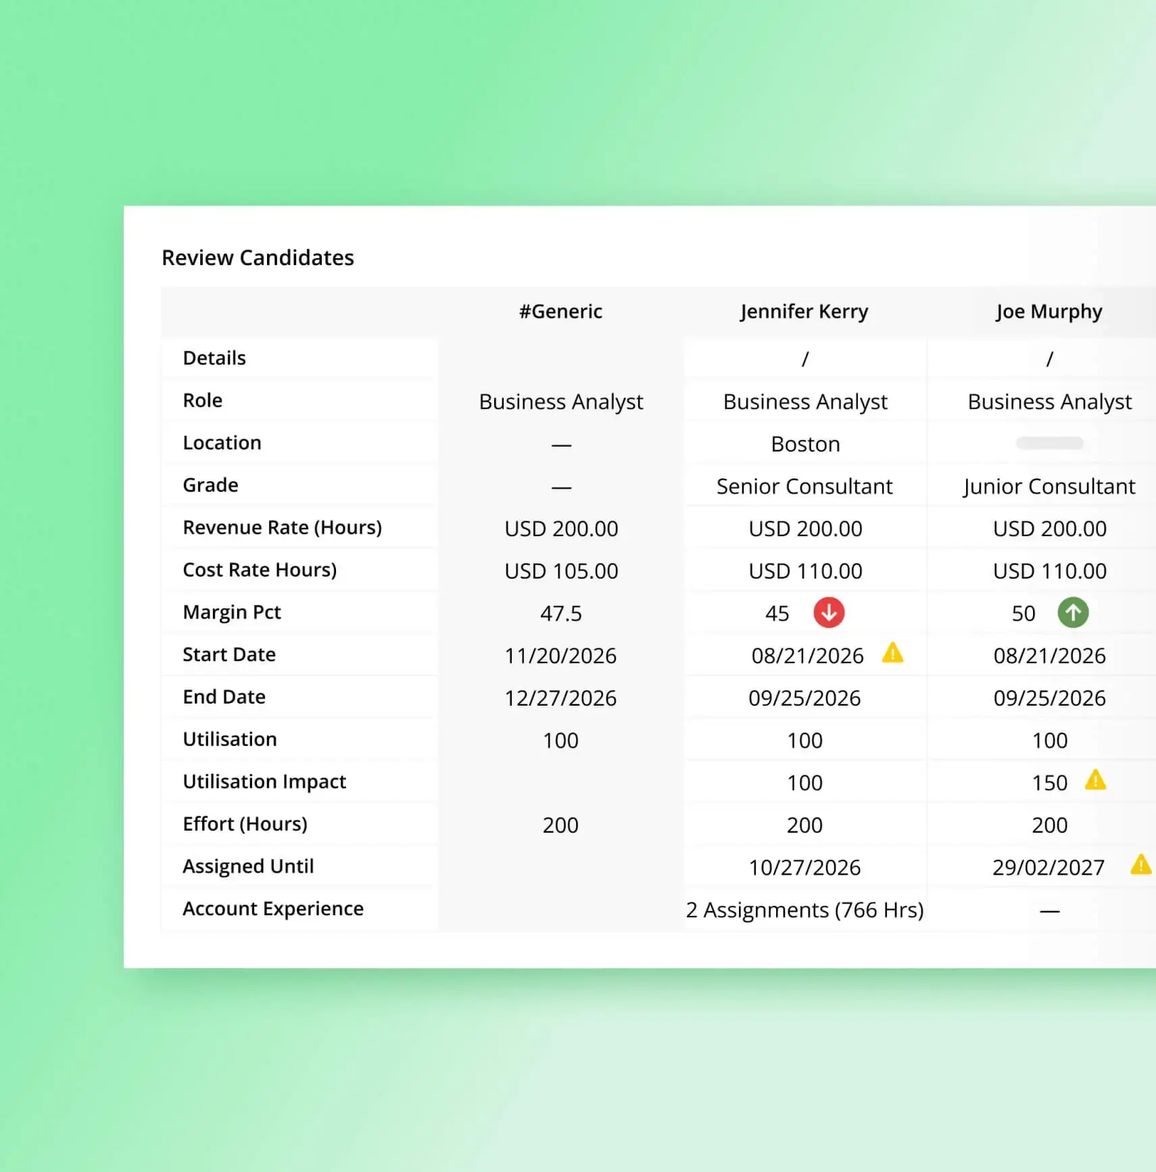Click the Business Analyst role under #Generic
This screenshot has height=1172, width=1156.
click(560, 401)
